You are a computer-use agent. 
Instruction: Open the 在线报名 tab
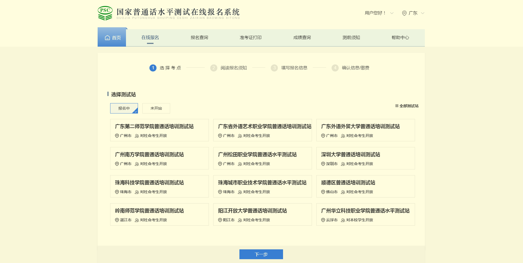[x=150, y=38]
